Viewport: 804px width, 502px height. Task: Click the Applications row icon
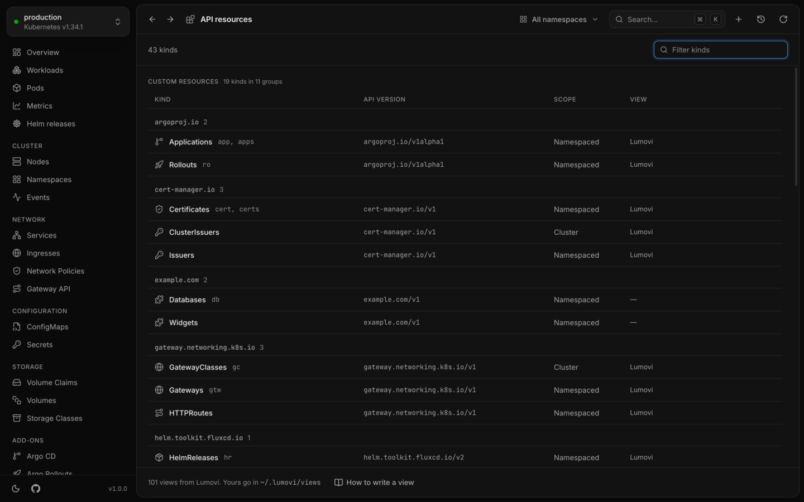click(x=159, y=142)
